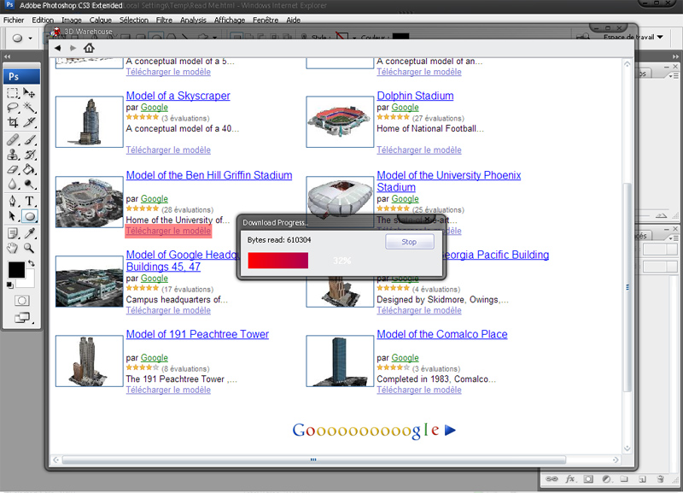Open the Espace de travail dropdown
This screenshot has height=493, width=683.
633,37
